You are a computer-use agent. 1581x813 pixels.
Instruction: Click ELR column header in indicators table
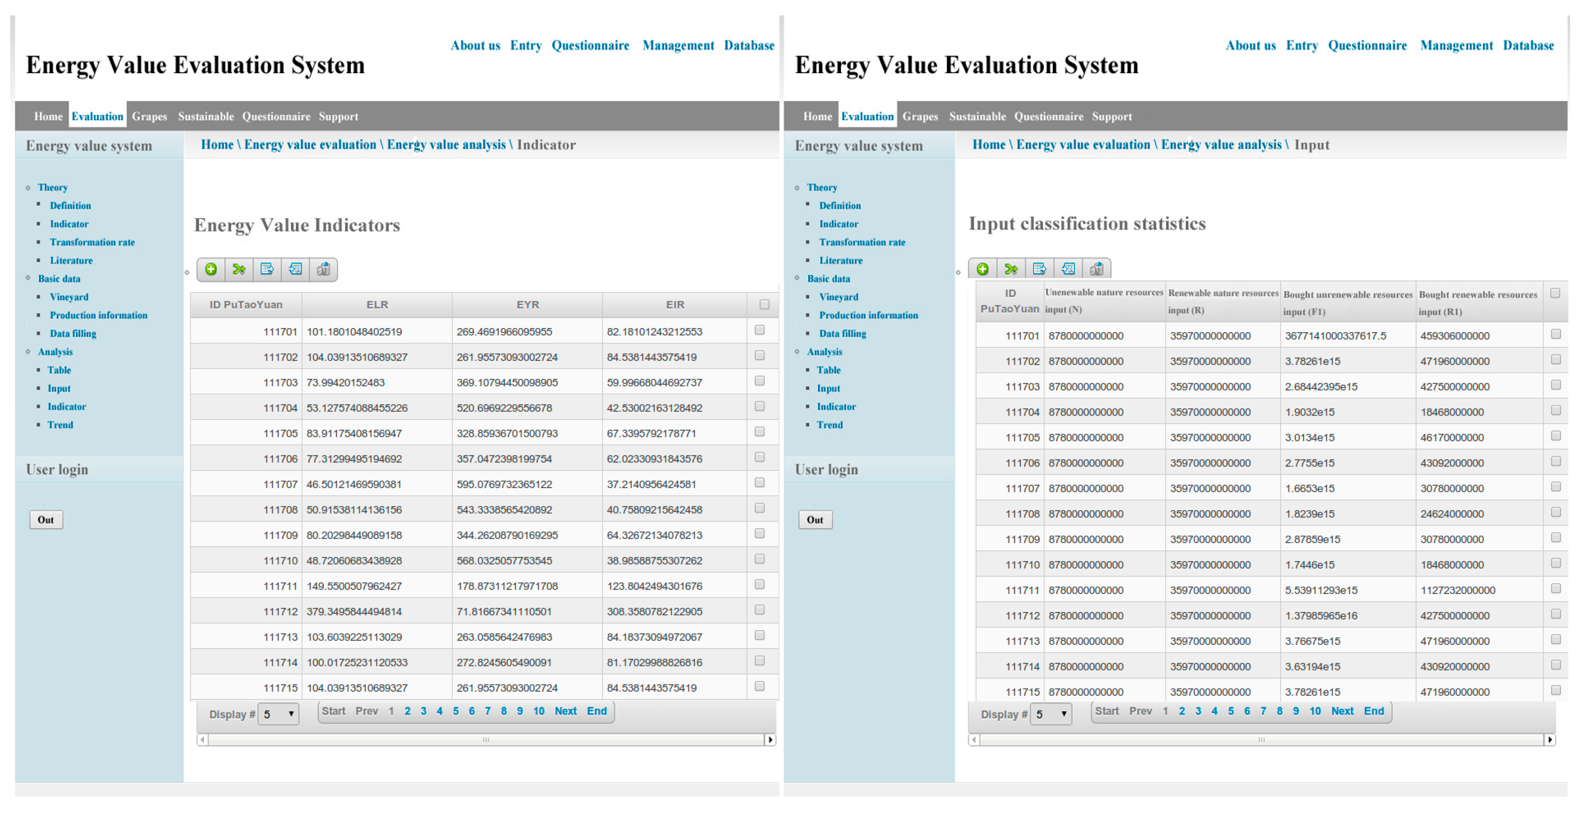377,305
